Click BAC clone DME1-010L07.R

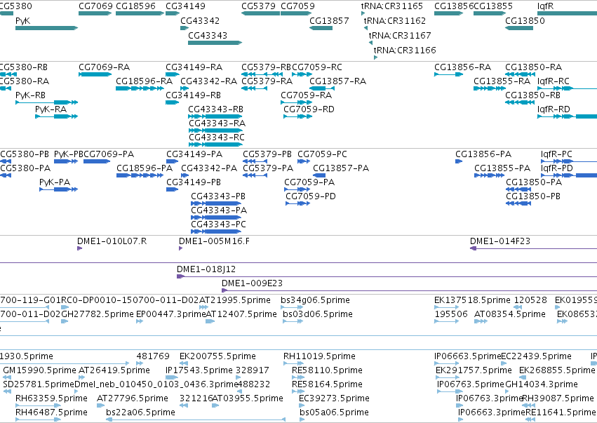[79, 248]
